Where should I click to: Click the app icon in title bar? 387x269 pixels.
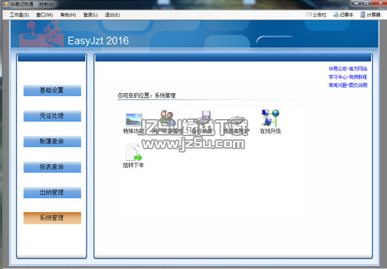tap(5, 4)
